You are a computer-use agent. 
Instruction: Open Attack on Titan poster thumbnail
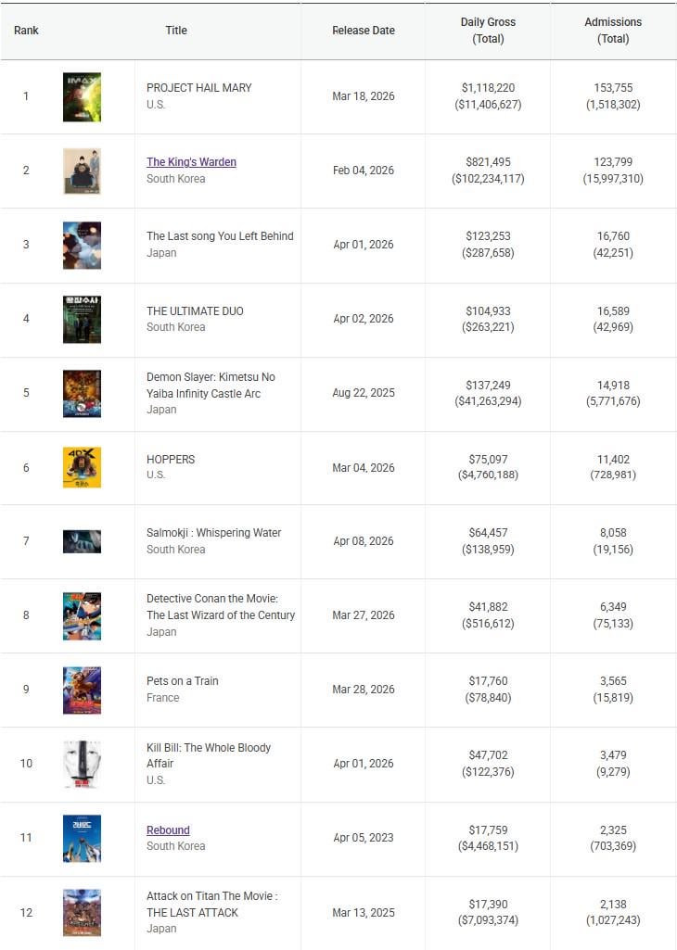point(82,913)
